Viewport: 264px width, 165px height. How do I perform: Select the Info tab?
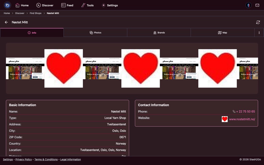pyautogui.click(x=32, y=33)
